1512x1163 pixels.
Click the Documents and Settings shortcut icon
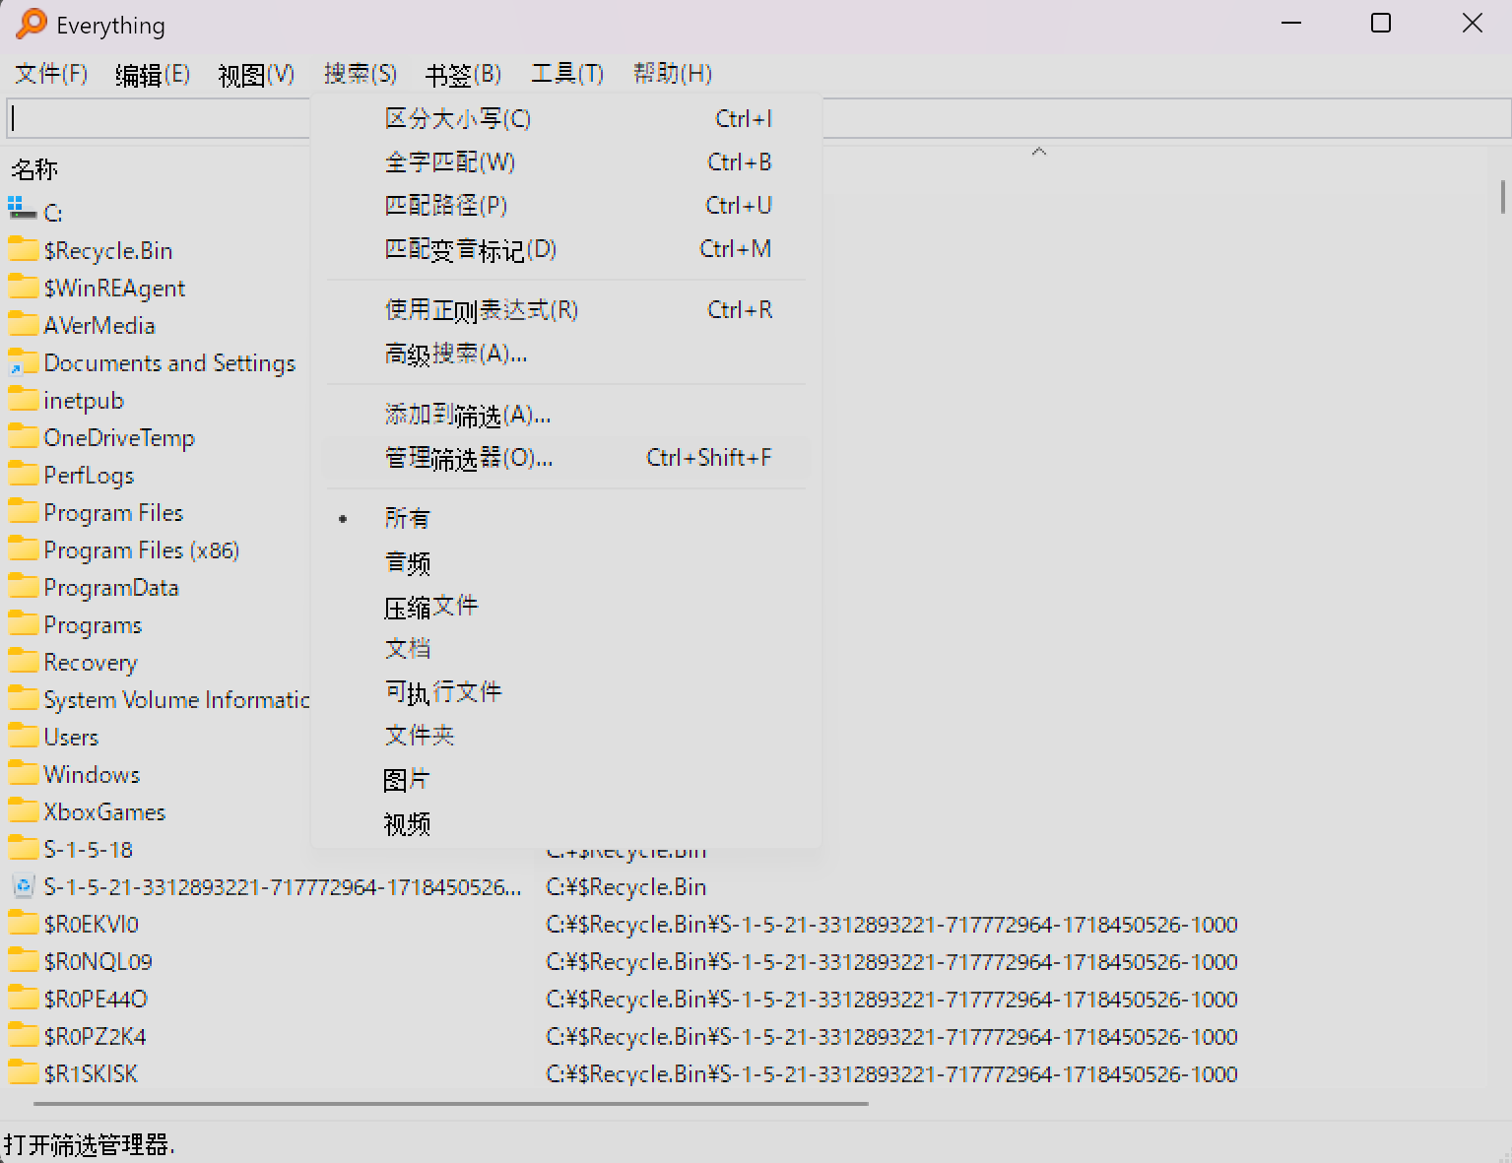pyautogui.click(x=23, y=360)
